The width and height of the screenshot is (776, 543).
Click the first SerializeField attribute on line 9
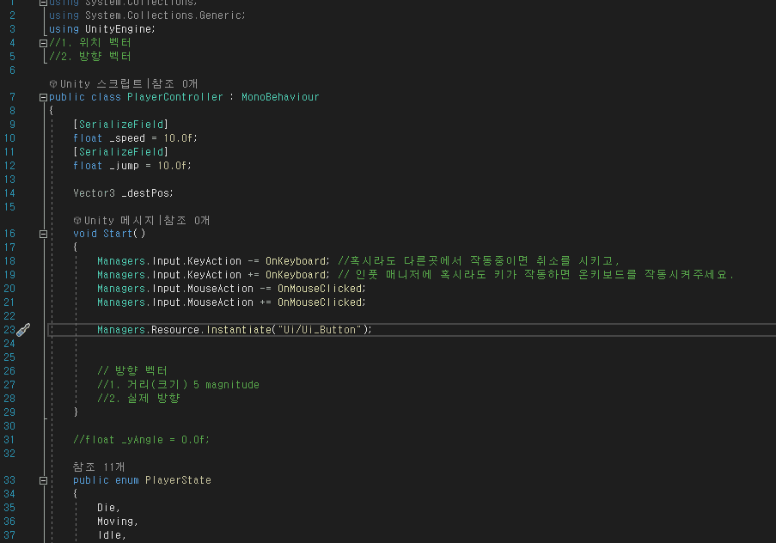coord(121,125)
